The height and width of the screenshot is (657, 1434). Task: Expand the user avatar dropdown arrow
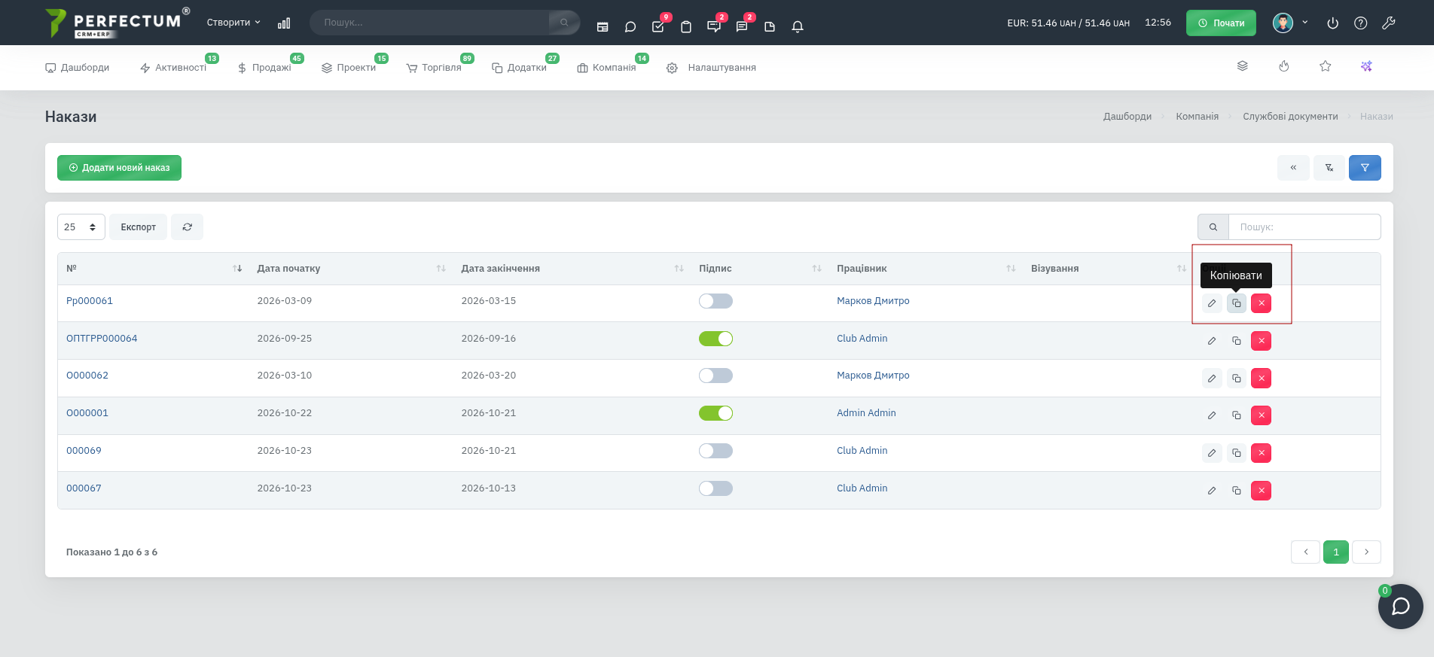1305,23
